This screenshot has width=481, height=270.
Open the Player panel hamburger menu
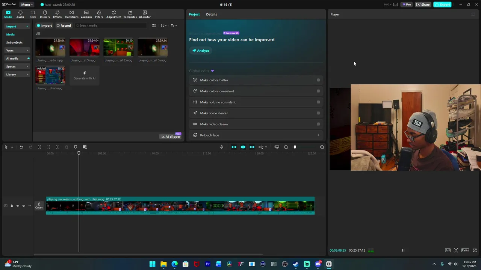(x=473, y=14)
